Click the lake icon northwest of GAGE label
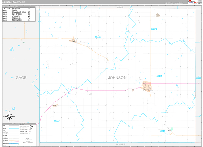The image size is (203, 147). click(x=12, y=49)
